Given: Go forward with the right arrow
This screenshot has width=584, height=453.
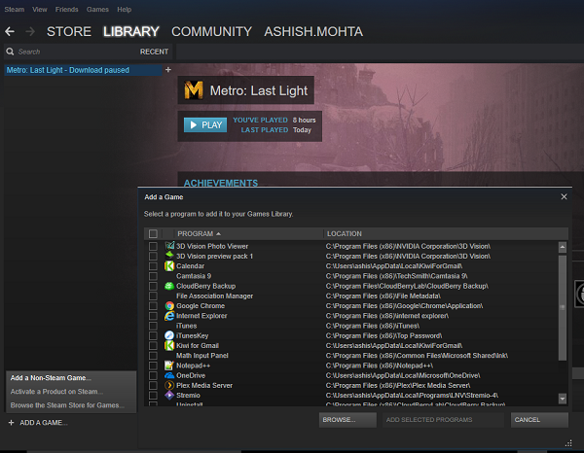Looking at the screenshot, I should 30,32.
